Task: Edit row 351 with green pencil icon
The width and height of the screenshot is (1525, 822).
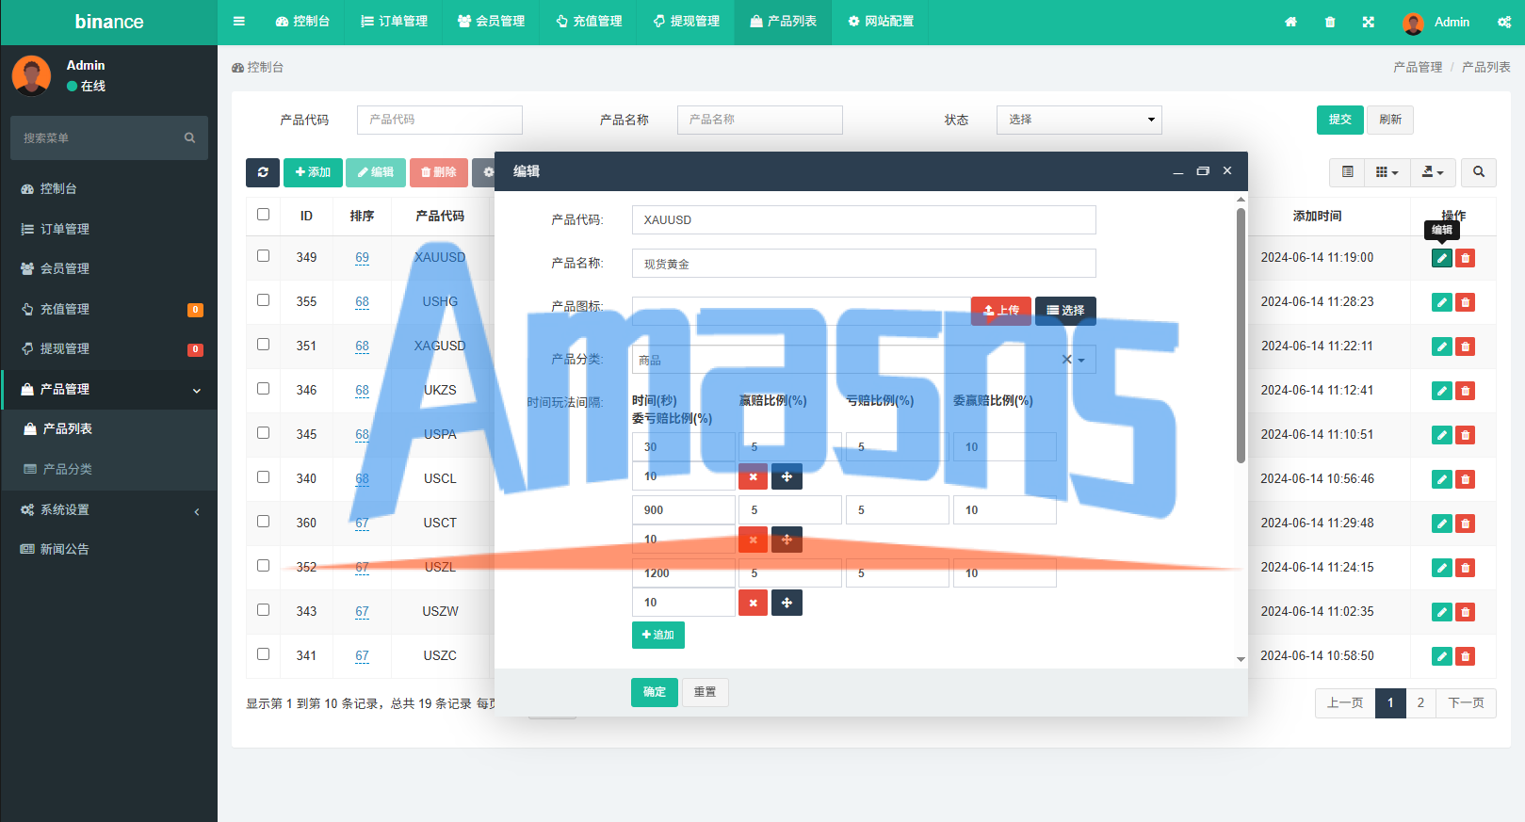Action: (1442, 347)
